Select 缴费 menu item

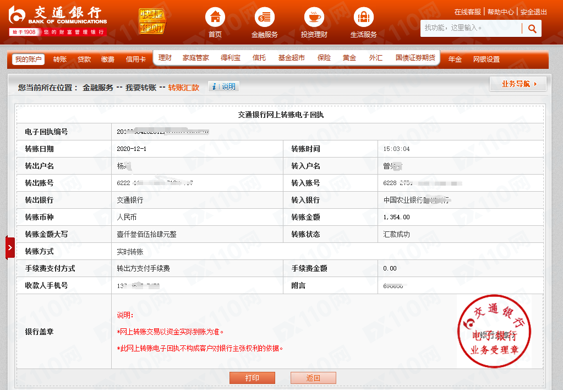click(x=108, y=59)
